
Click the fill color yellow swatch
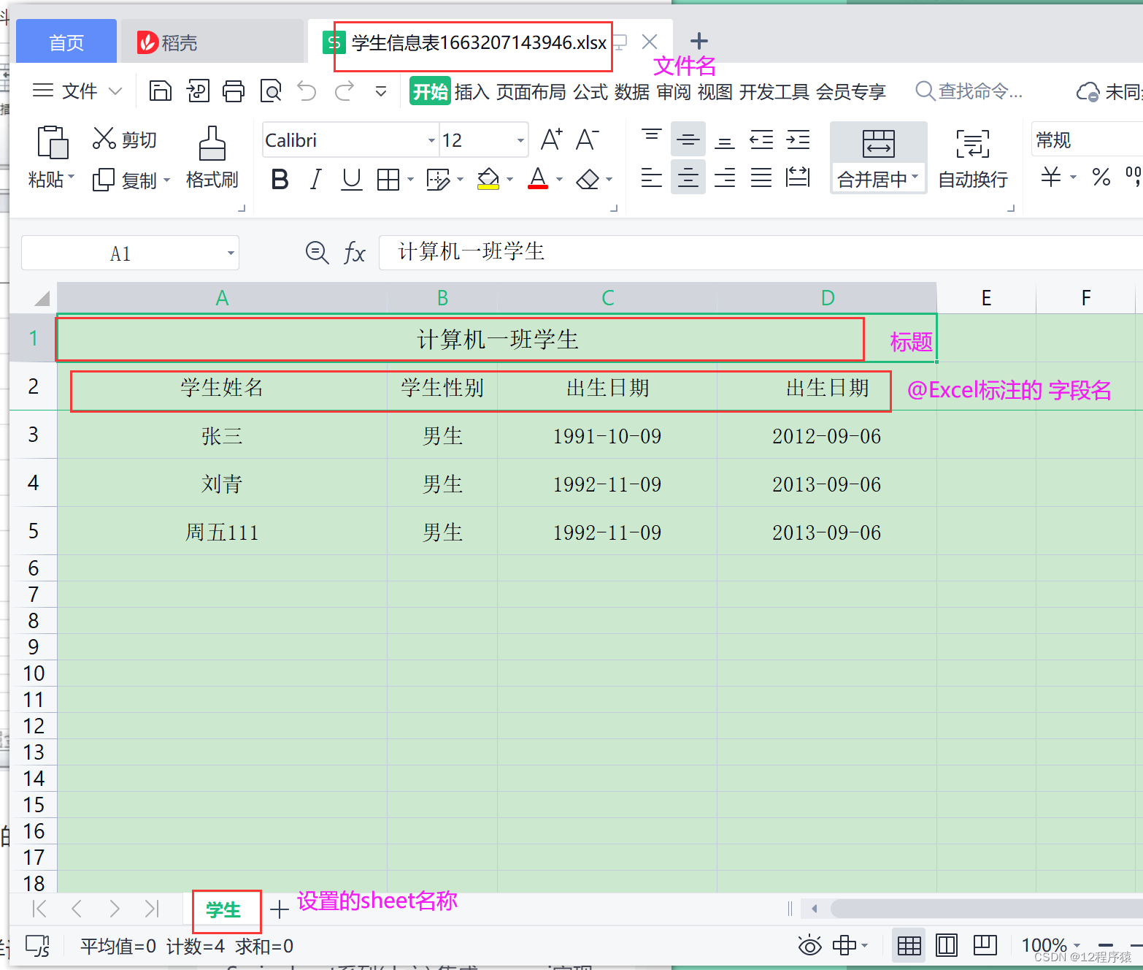click(x=488, y=187)
